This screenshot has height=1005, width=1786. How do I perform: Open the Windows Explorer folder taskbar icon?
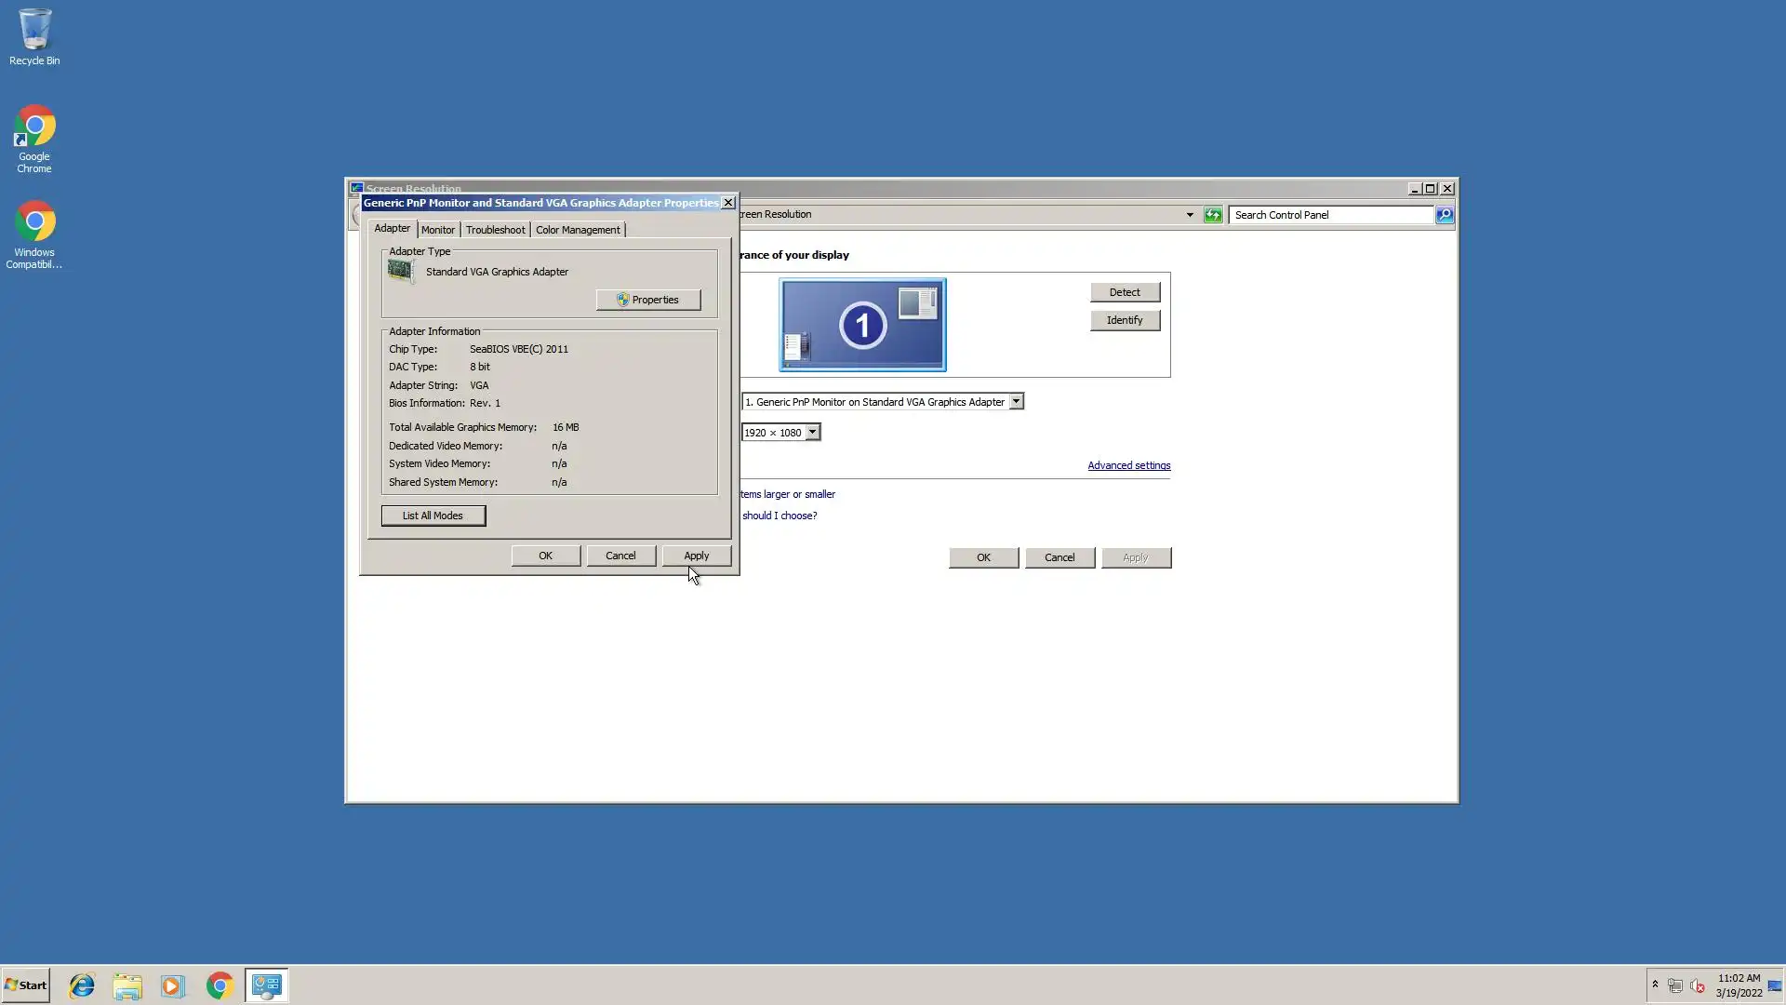127,985
